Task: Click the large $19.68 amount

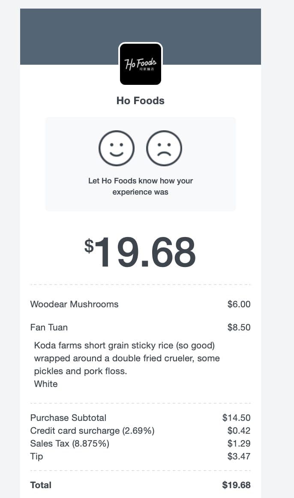Action: pyautogui.click(x=140, y=252)
